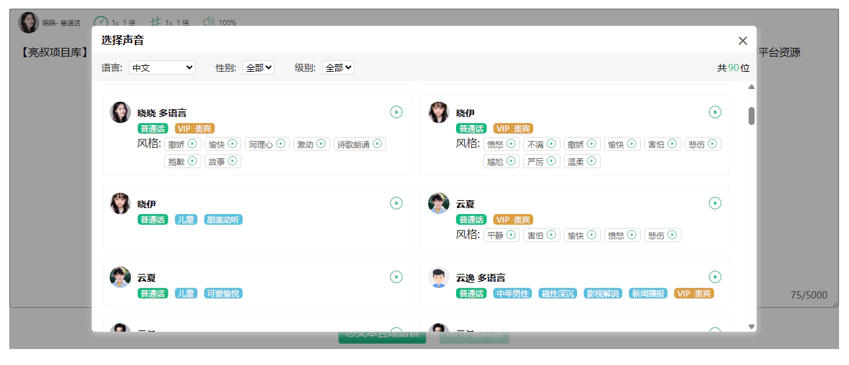849x365 pixels.
Task: Play the 严厉 style sample
Action: coord(552,161)
